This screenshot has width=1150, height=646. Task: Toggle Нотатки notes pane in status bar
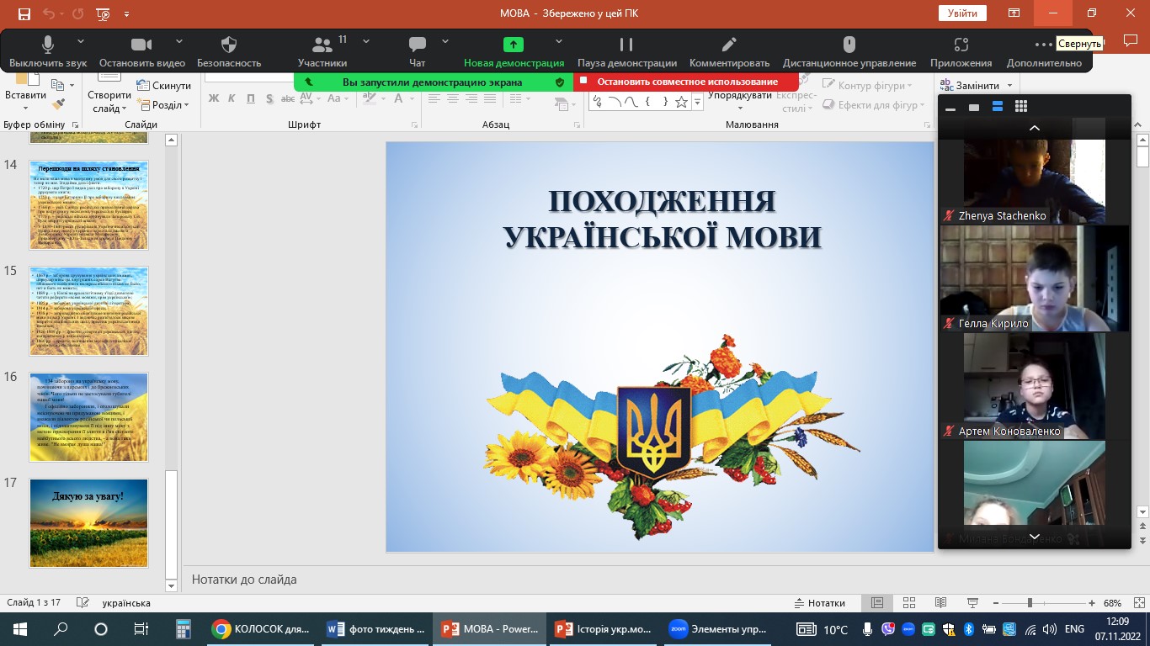coord(820,603)
